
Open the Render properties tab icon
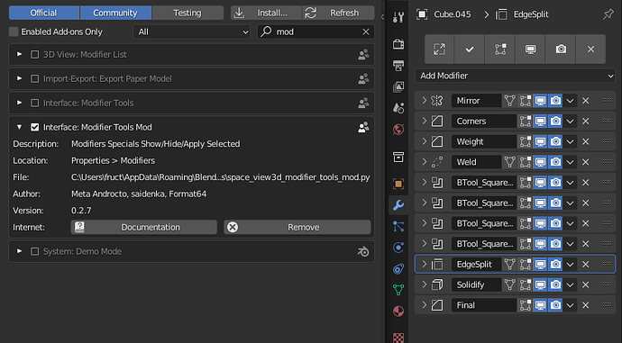tap(398, 44)
